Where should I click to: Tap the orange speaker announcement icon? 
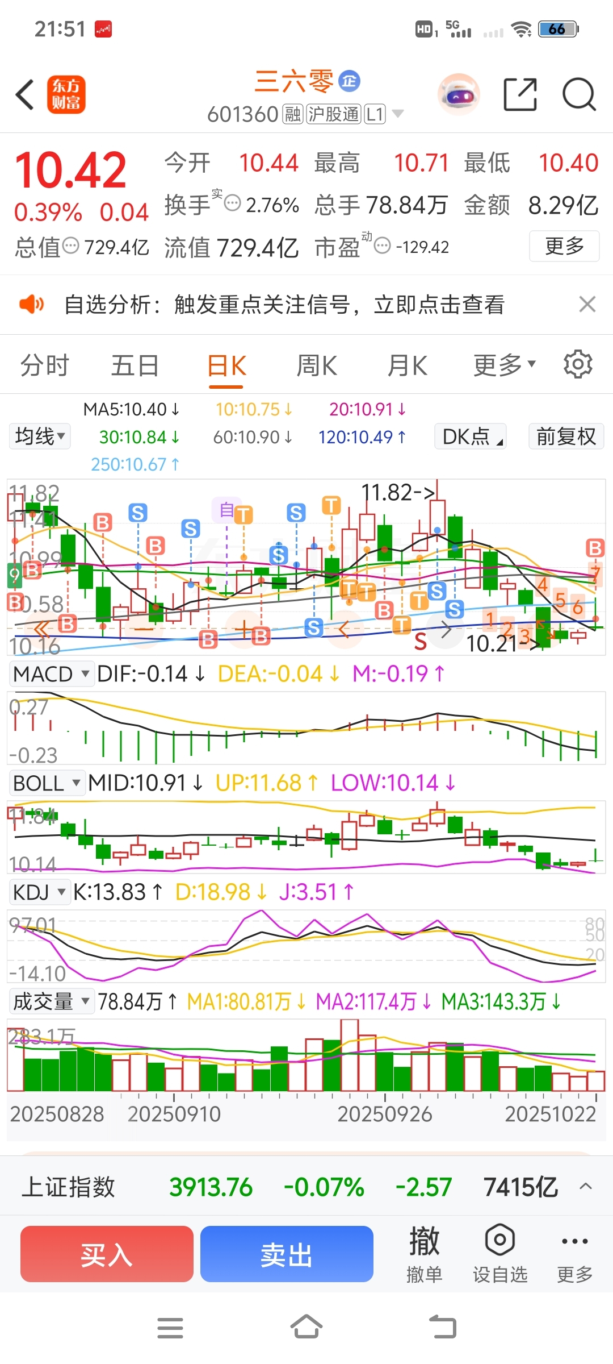pyautogui.click(x=31, y=305)
